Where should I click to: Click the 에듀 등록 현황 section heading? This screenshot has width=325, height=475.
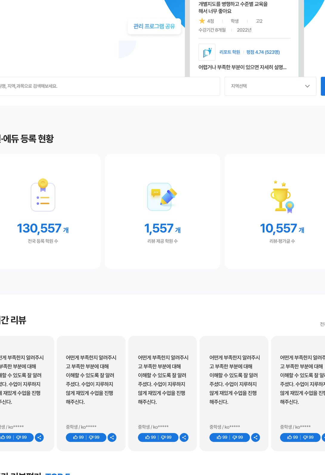click(x=27, y=139)
